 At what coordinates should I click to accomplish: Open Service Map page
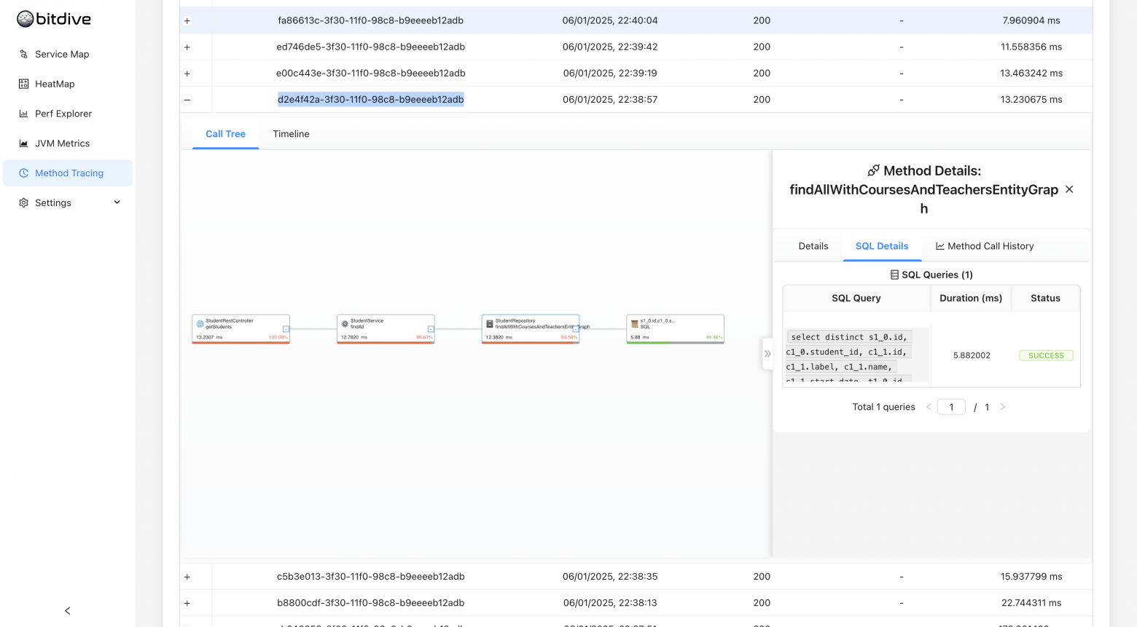pos(68,54)
